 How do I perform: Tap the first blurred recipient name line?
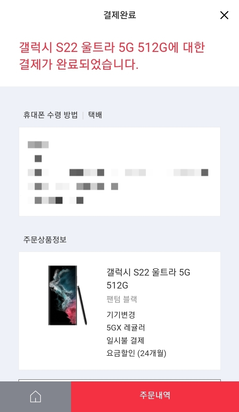click(x=38, y=145)
